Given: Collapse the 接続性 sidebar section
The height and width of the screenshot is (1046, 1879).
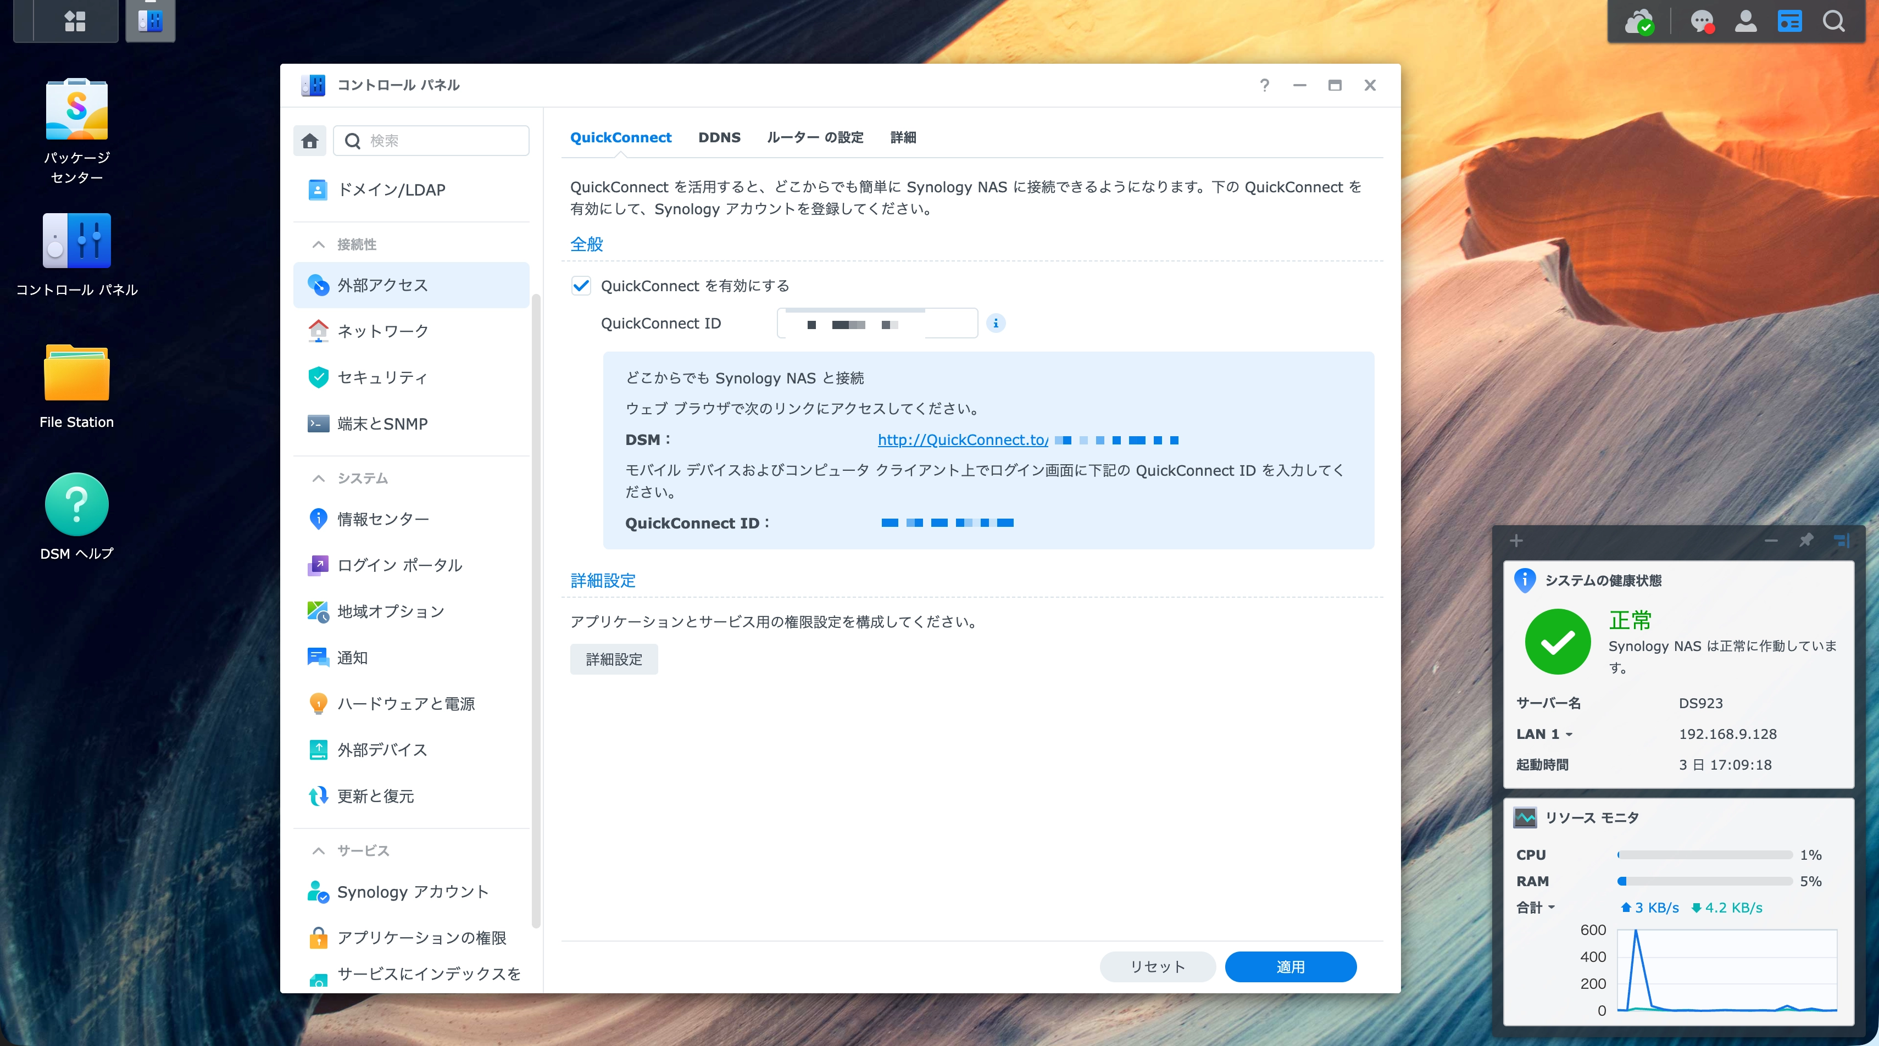Looking at the screenshot, I should [319, 244].
